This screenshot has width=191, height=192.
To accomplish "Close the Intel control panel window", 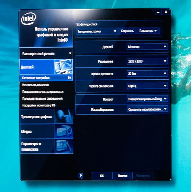I will click(x=166, y=12).
